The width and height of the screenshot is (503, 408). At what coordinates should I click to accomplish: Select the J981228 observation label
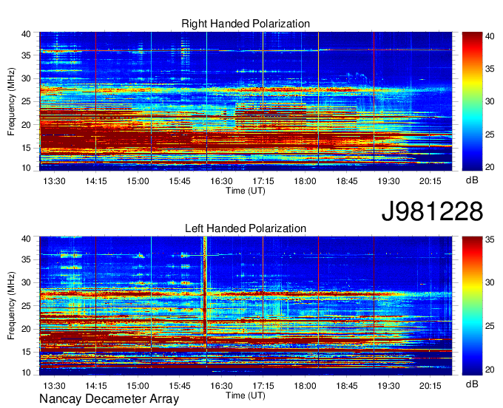point(432,211)
